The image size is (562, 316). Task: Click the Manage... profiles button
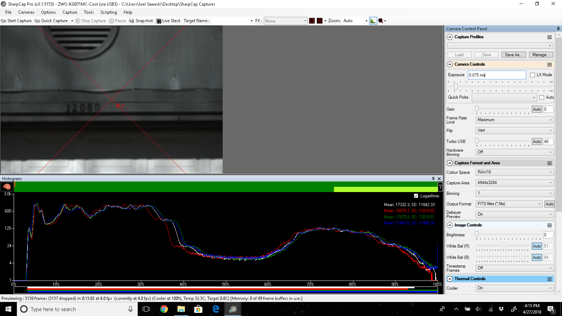point(541,55)
